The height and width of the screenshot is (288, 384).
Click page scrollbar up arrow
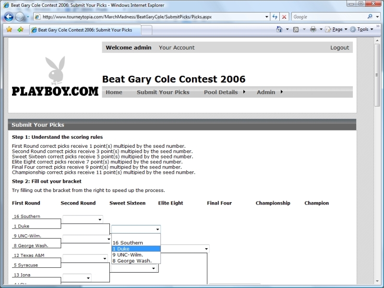tap(377, 41)
